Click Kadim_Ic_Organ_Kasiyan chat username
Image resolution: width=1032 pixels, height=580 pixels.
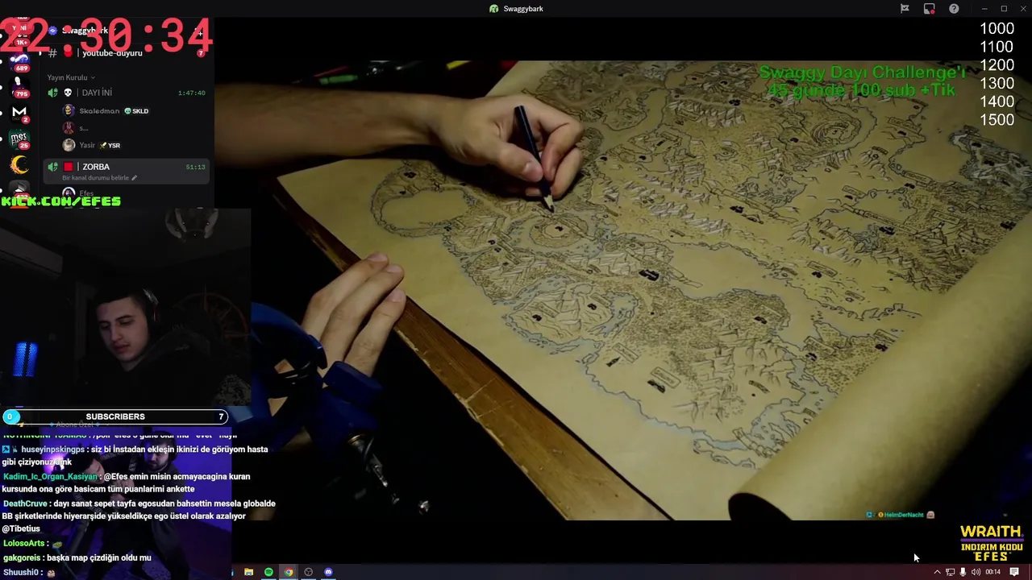50,477
